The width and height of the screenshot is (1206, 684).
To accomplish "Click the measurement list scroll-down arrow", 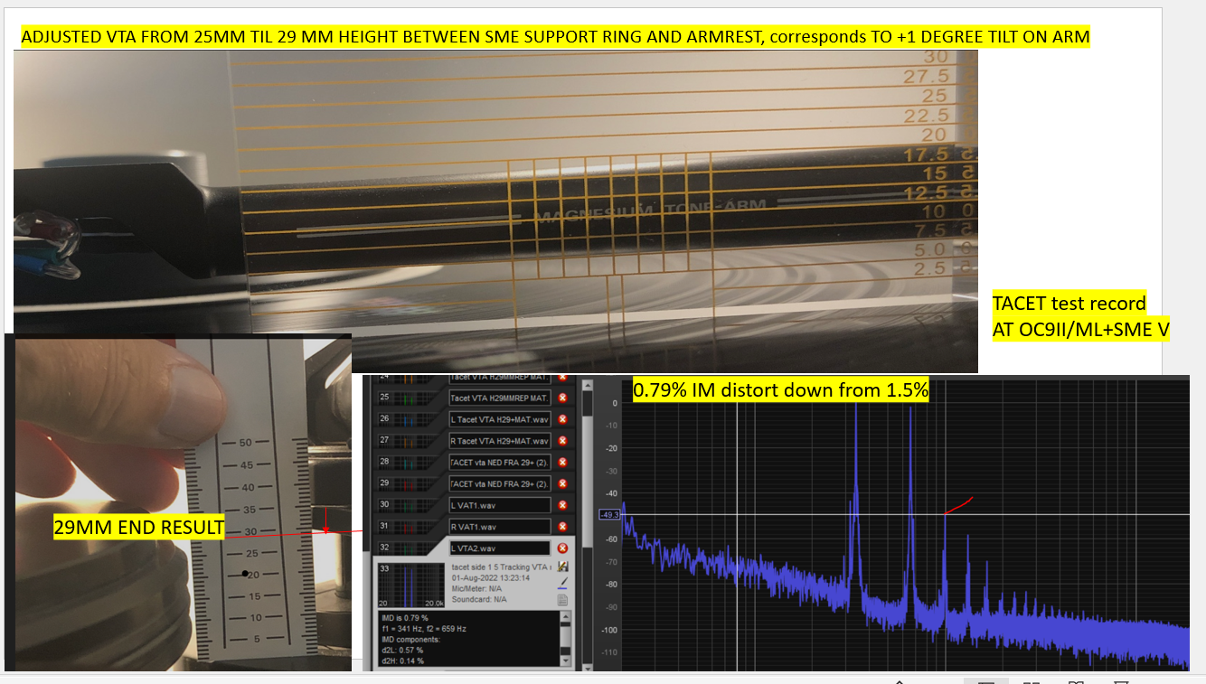I will pos(587,667).
